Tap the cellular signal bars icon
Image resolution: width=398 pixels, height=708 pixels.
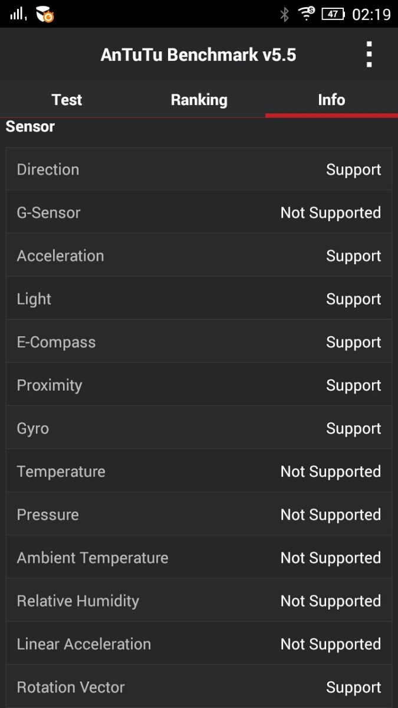18,14
